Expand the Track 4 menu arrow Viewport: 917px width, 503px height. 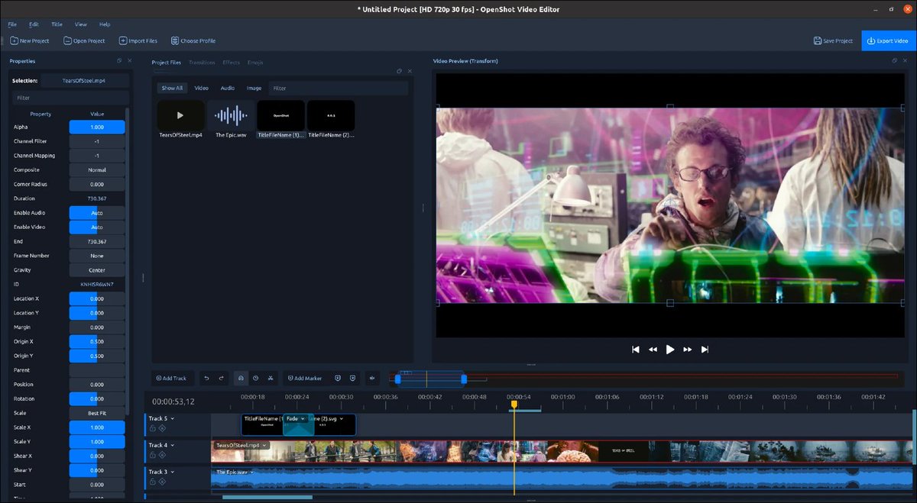tap(173, 445)
